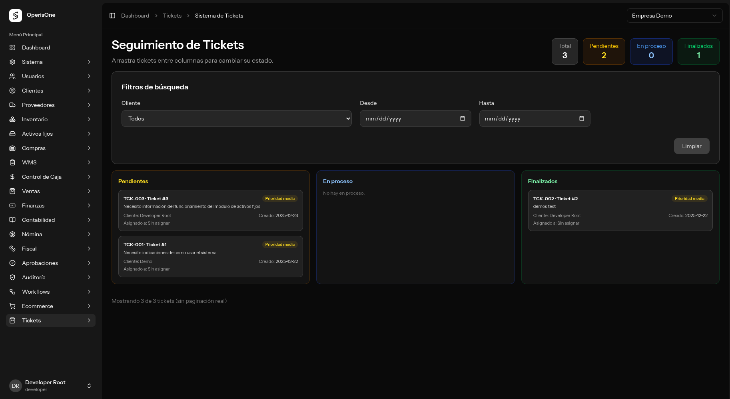Click the En proceso counter card
Screen dimensions: 730x399
pos(651,51)
